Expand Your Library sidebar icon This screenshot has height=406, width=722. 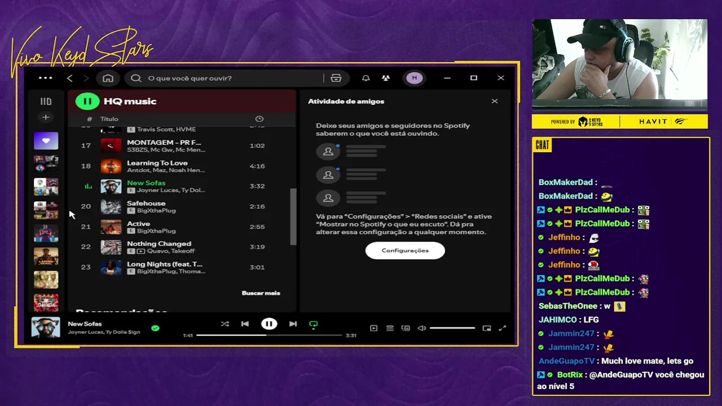[46, 101]
